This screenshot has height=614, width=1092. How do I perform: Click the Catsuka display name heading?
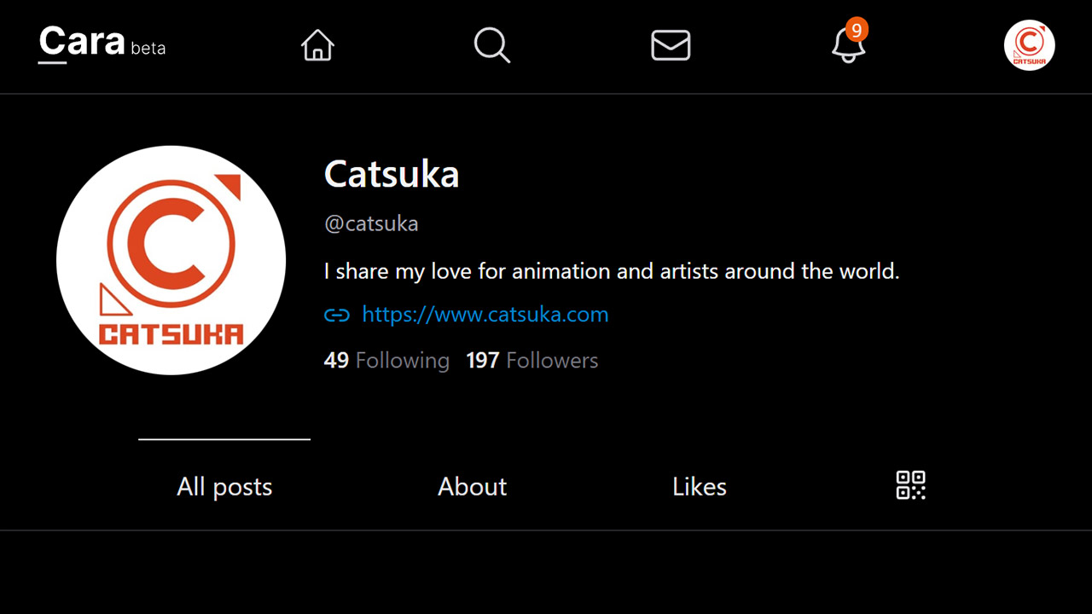coord(392,175)
